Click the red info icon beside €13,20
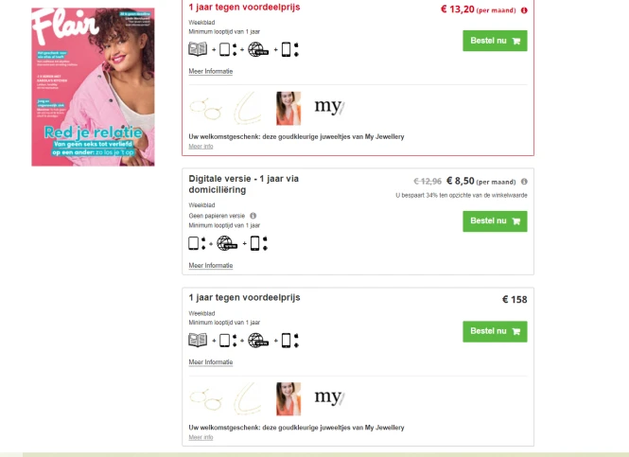 (x=524, y=10)
